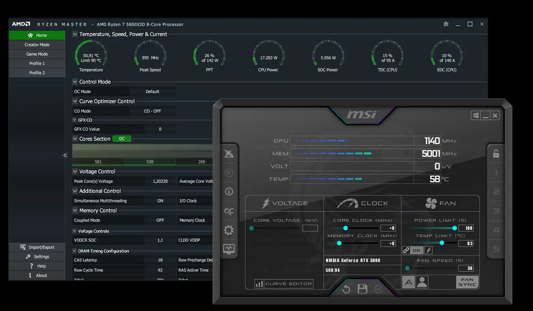Click the user-defined fan profile person icon
533x311 pixels.
click(x=422, y=282)
